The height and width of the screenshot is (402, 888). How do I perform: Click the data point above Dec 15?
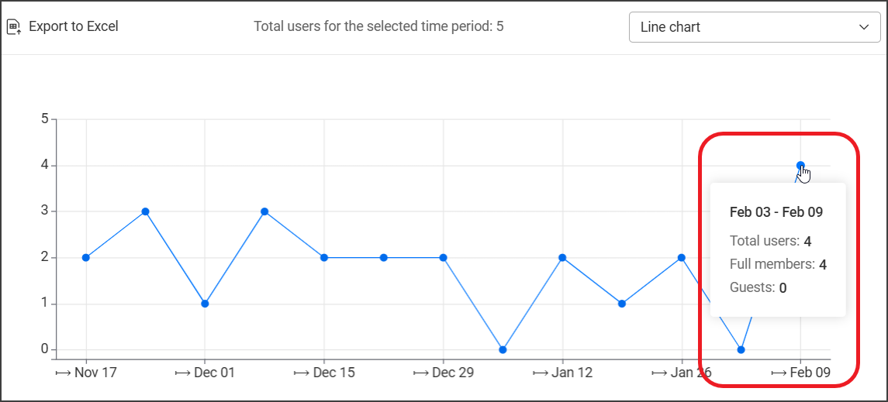point(324,257)
